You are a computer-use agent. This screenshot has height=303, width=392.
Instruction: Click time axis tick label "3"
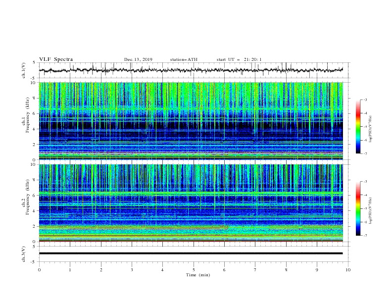pyautogui.click(x=132, y=270)
